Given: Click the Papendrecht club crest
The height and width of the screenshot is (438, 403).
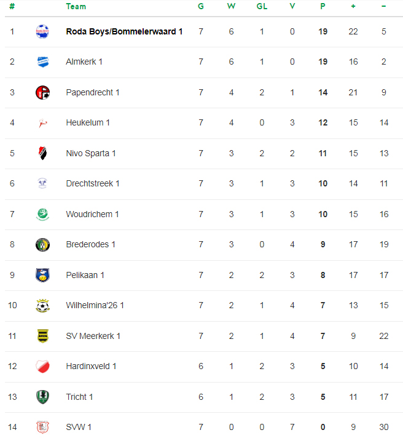Looking at the screenshot, I should (x=42, y=92).
